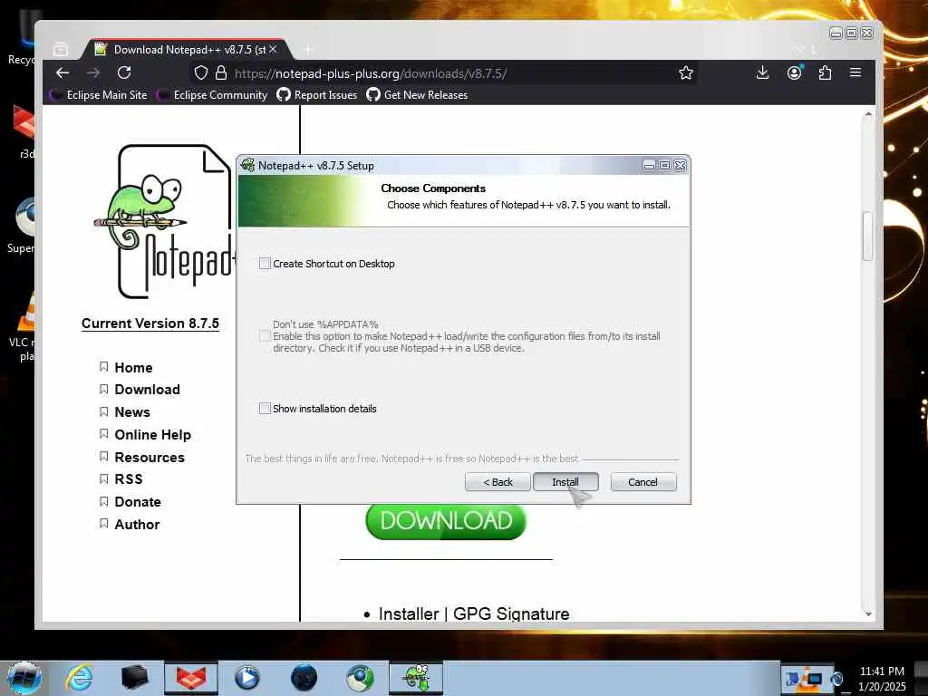Open the tab list icon left of tabs
Image resolution: width=928 pixels, height=696 pixels.
click(61, 49)
